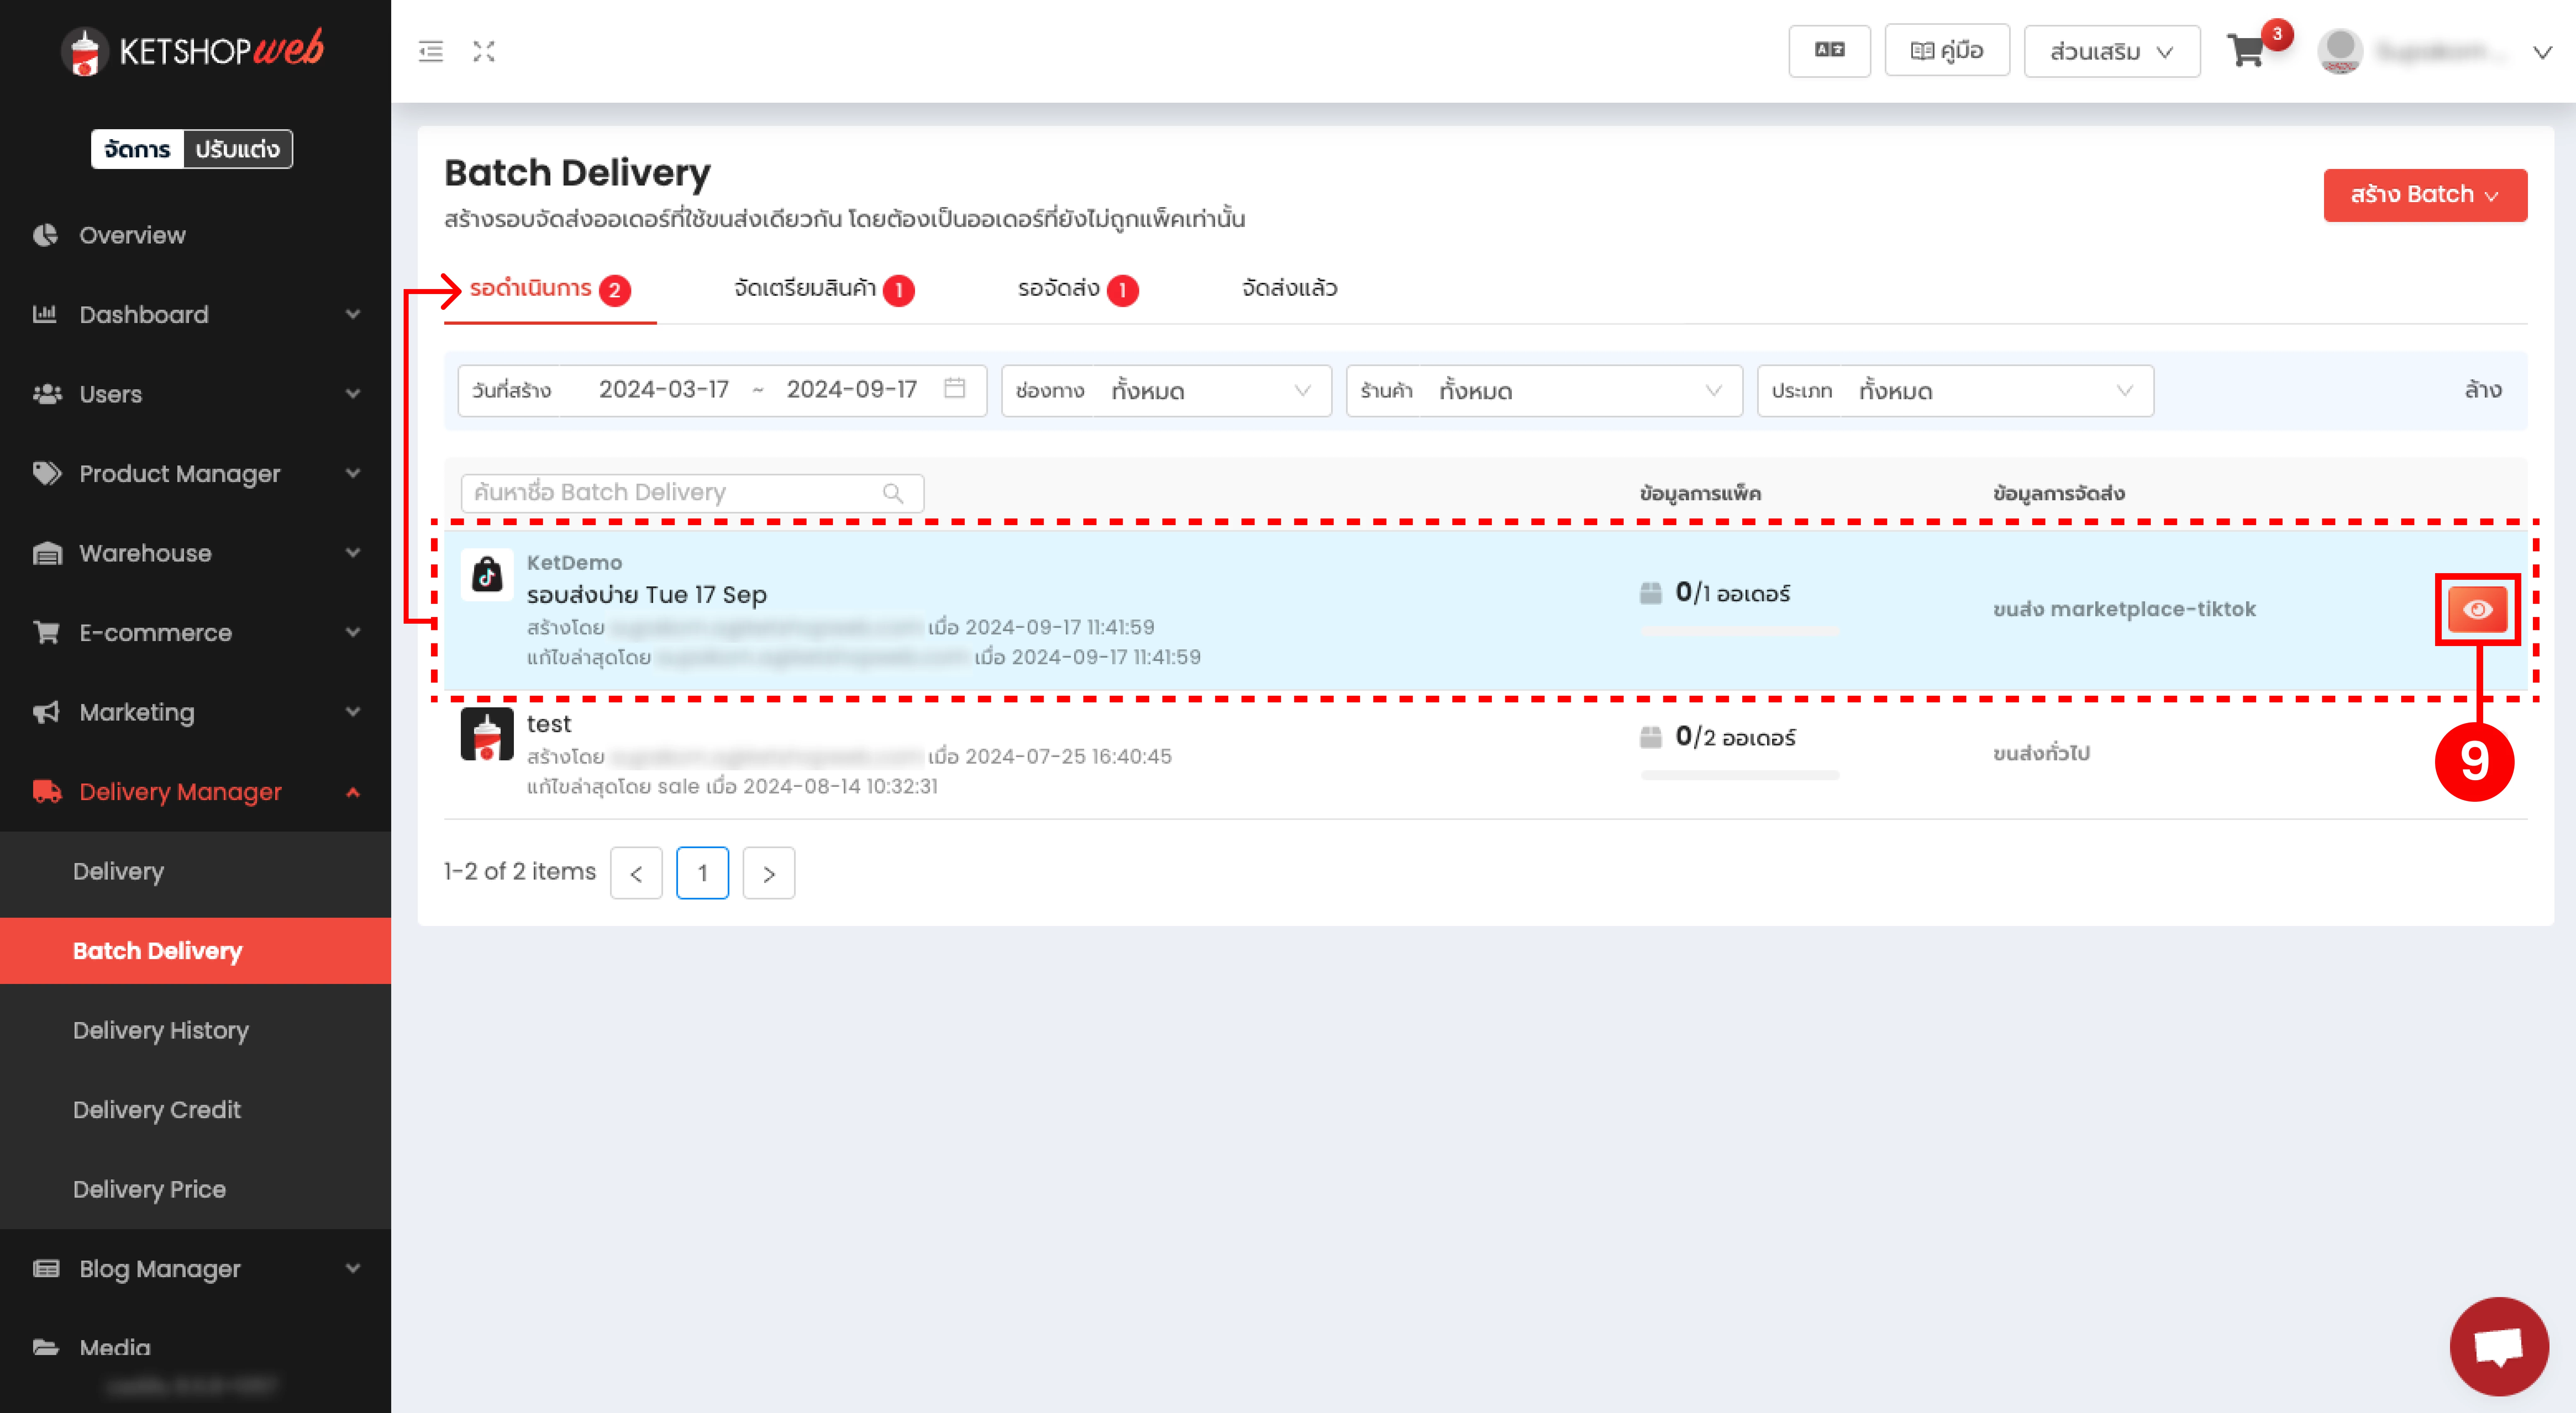Screen dimensions: 2576x1413
Task: Switch to ปรับแต่ง mode toggle
Action: (238, 149)
